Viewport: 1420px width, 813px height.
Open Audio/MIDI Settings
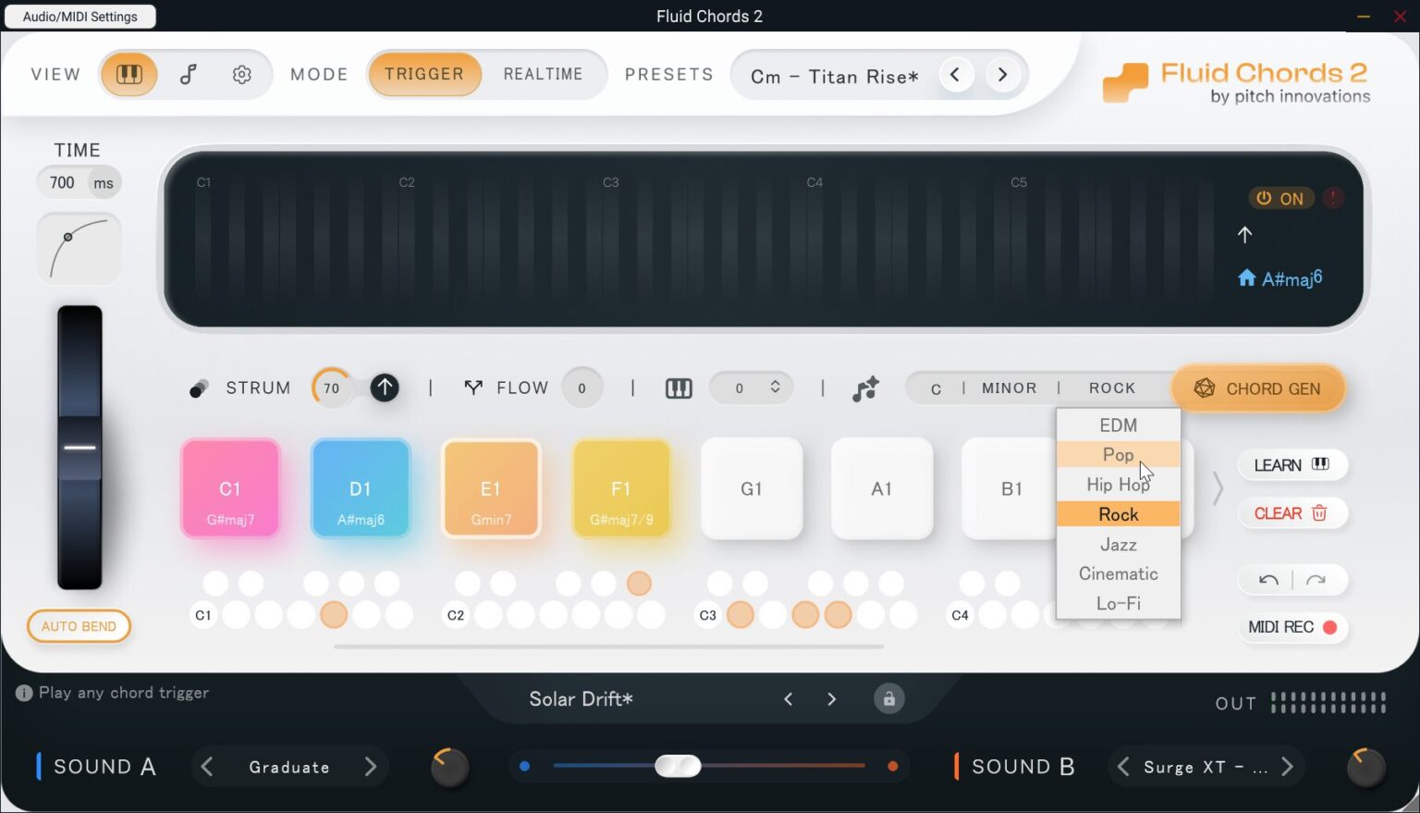pos(80,16)
